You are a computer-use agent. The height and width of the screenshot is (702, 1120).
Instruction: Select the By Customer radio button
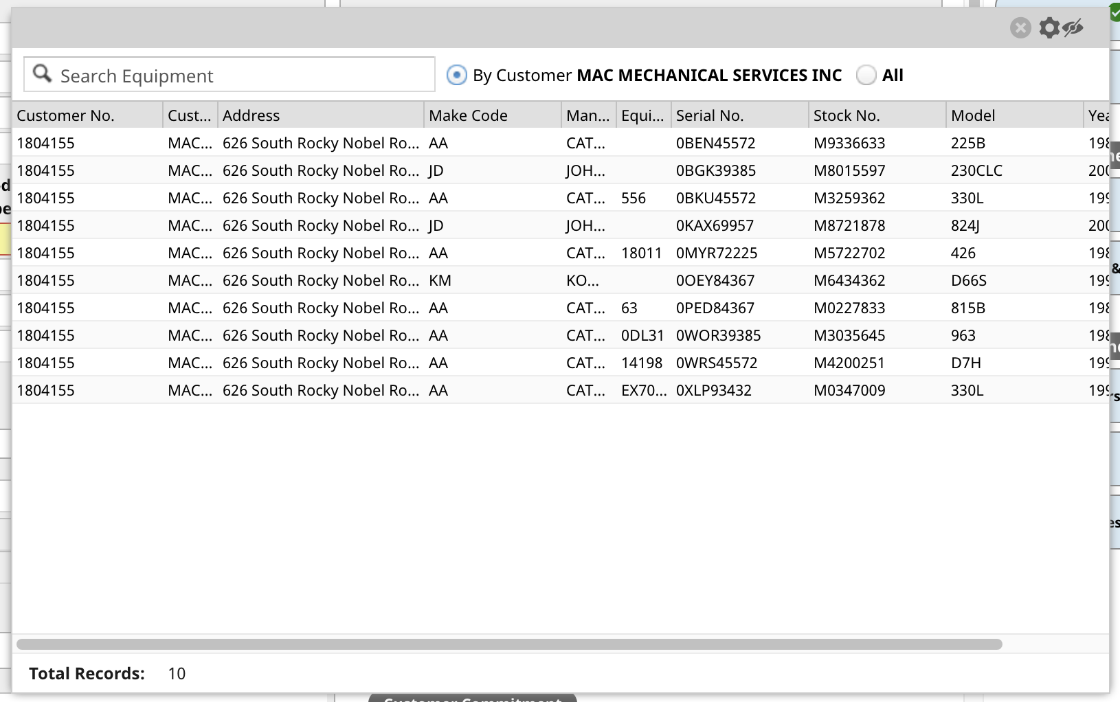tap(456, 75)
